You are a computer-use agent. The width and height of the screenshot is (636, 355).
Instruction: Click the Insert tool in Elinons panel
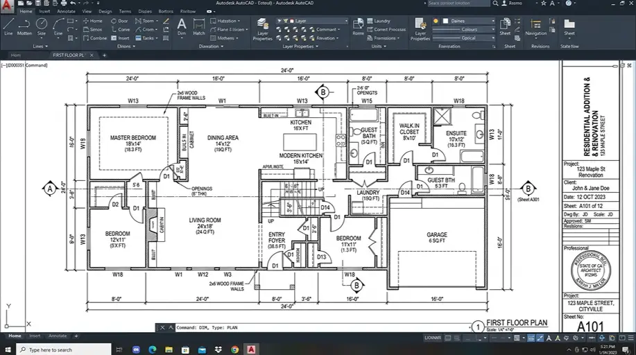(x=120, y=38)
